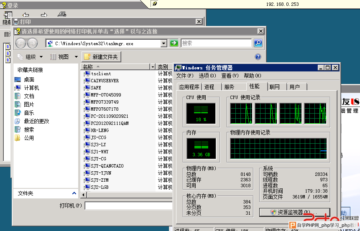Select the SJ3-LY computer entry
Viewport: 360px width, 231px height.
(95, 145)
